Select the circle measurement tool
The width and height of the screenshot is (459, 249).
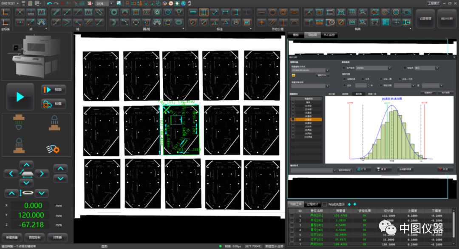pos(114,12)
